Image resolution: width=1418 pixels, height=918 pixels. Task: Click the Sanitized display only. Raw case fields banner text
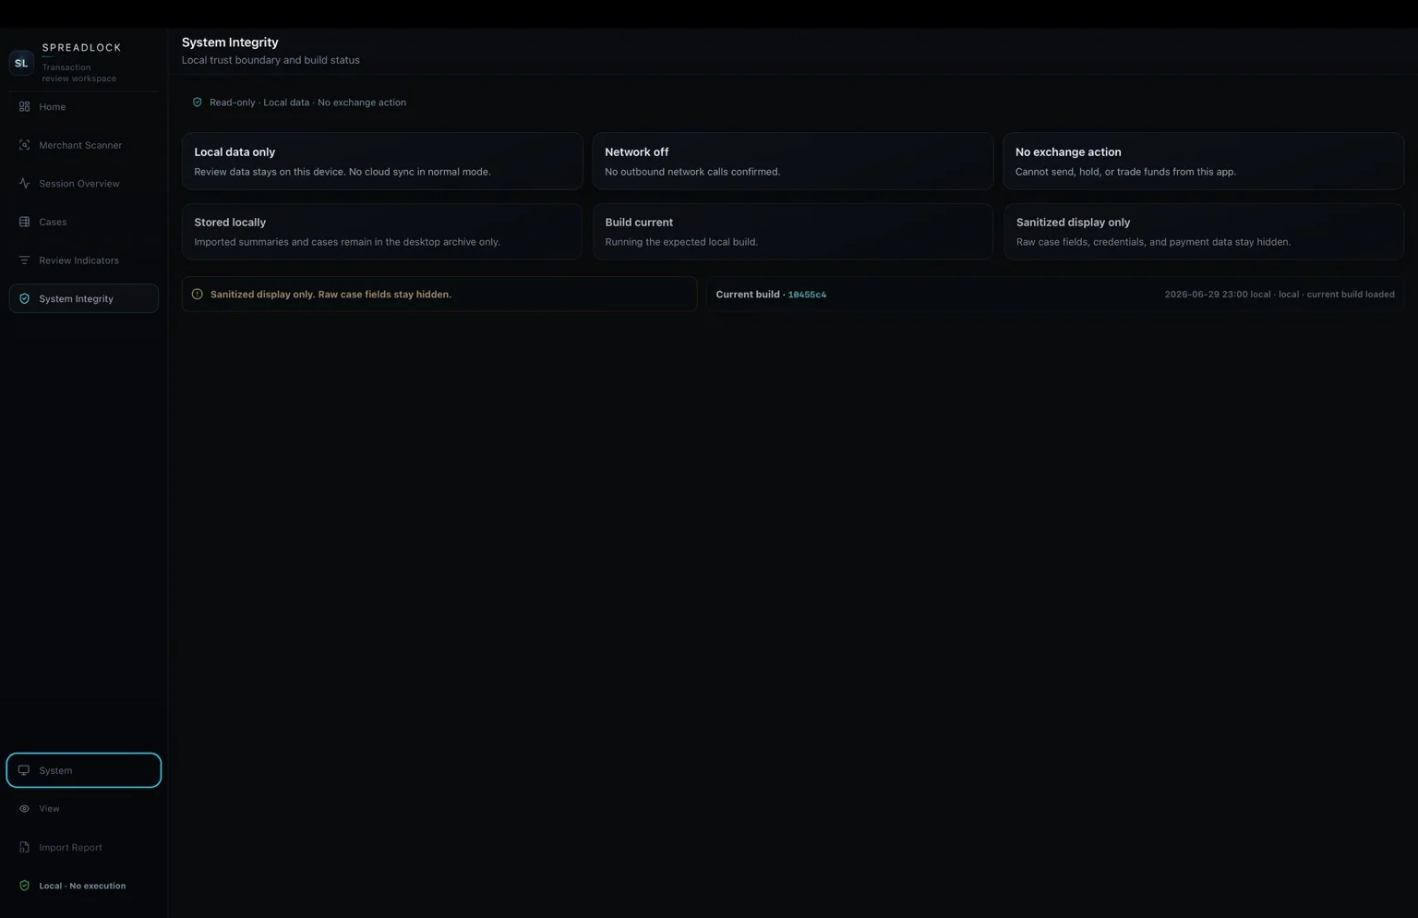[x=330, y=295]
